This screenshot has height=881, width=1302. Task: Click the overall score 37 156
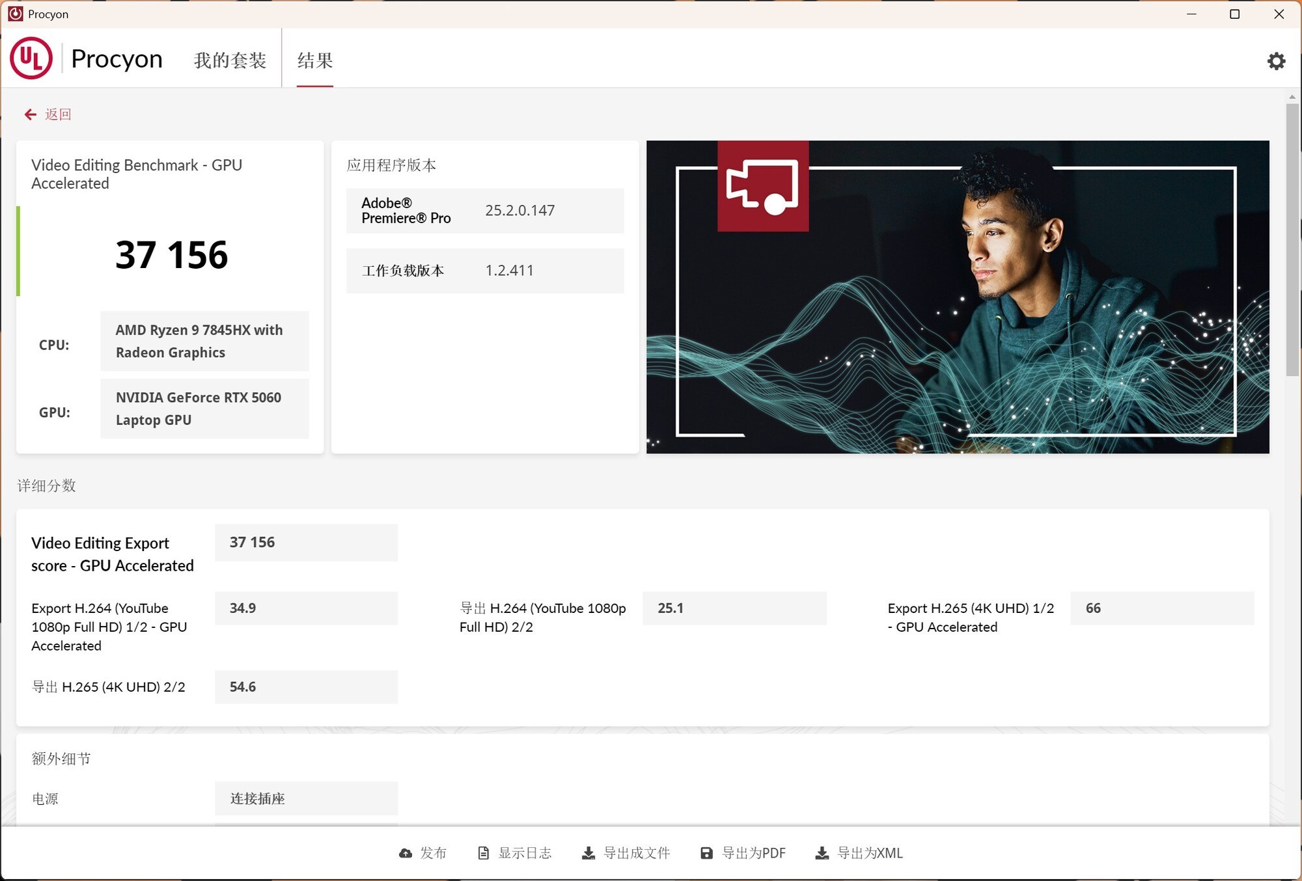pos(171,255)
